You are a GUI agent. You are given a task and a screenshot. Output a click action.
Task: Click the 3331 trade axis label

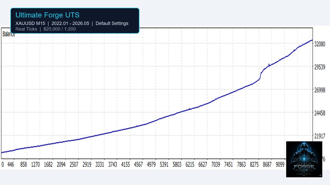pyautogui.click(x=100, y=164)
